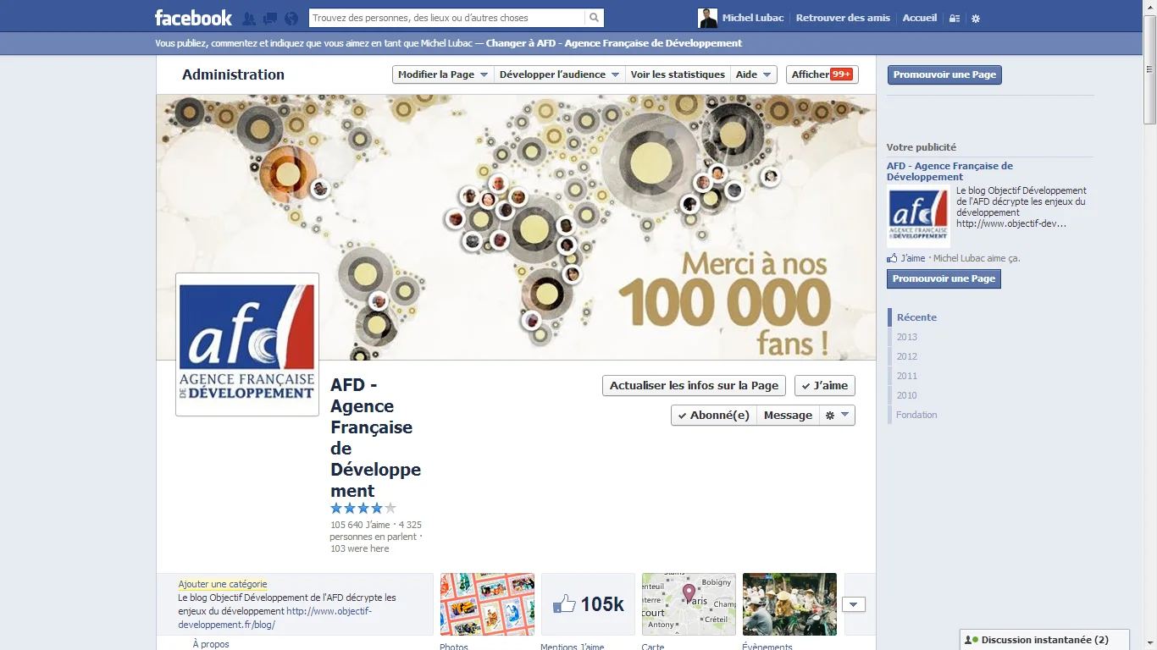This screenshot has width=1157, height=650.
Task: Focus the Facebook search field
Action: pos(446,18)
